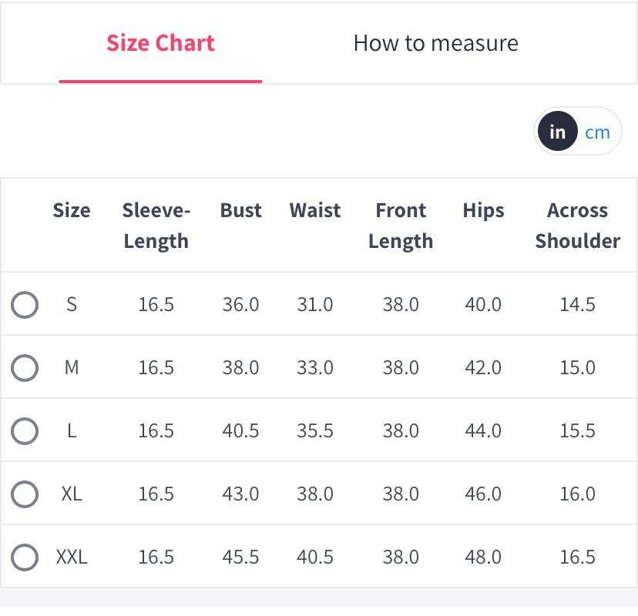Switch units to inches
The image size is (638, 616).
click(x=557, y=132)
